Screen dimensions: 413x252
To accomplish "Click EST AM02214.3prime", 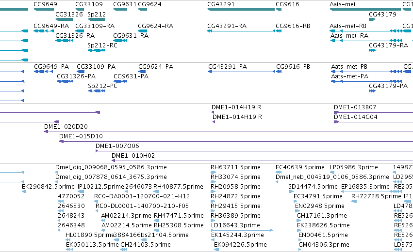I will (126, 216).
